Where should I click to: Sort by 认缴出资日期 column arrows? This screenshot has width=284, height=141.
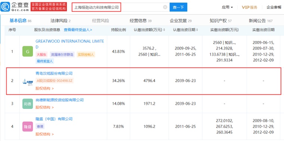pyautogui.click(x=197, y=30)
